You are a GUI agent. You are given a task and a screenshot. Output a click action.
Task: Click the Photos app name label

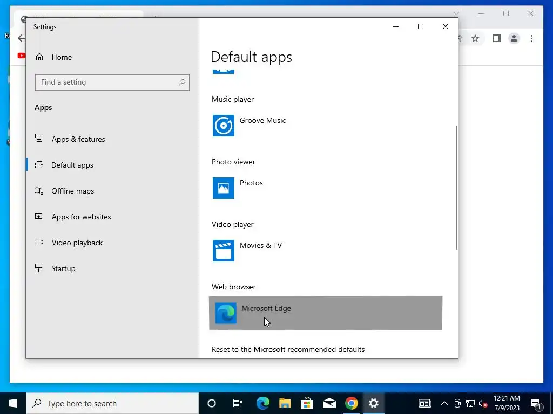251,183
